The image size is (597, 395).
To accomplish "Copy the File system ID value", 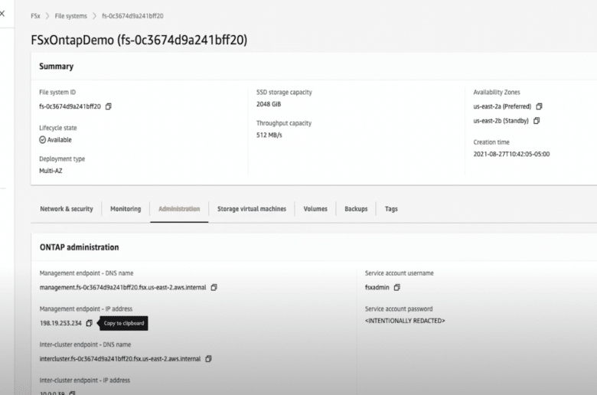I will [x=109, y=106].
